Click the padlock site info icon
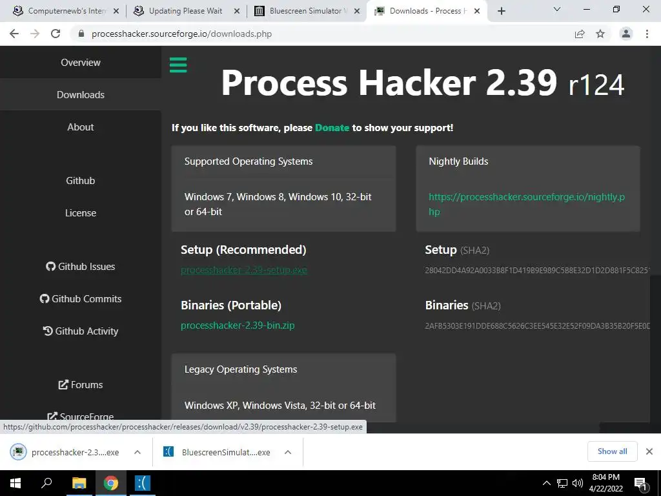 pyautogui.click(x=81, y=34)
